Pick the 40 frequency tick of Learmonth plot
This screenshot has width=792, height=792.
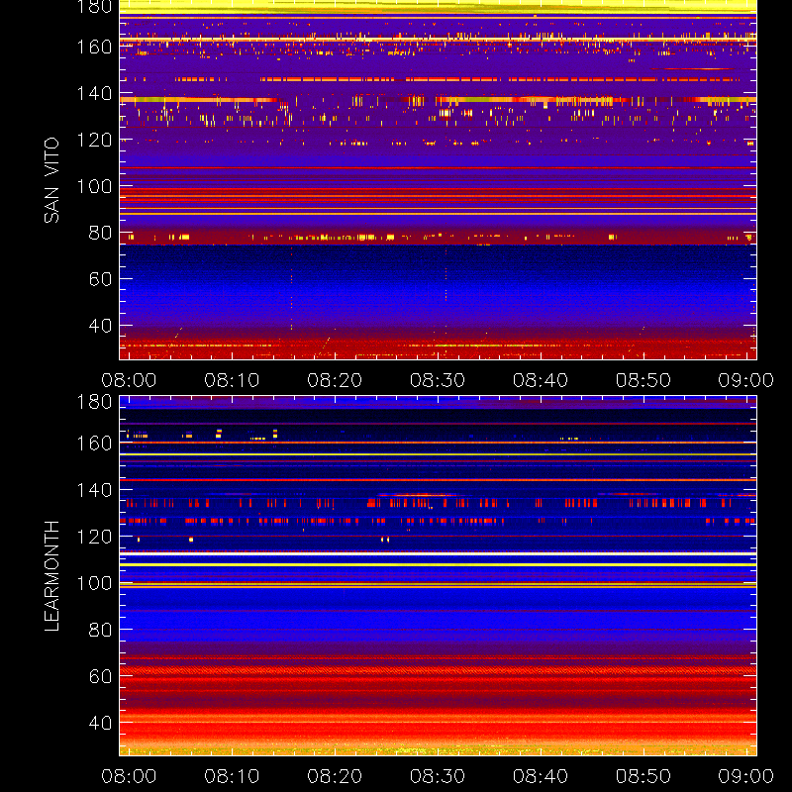pos(100,723)
